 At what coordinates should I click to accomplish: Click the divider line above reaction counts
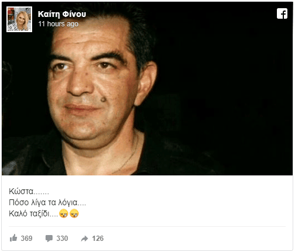coord(147,226)
